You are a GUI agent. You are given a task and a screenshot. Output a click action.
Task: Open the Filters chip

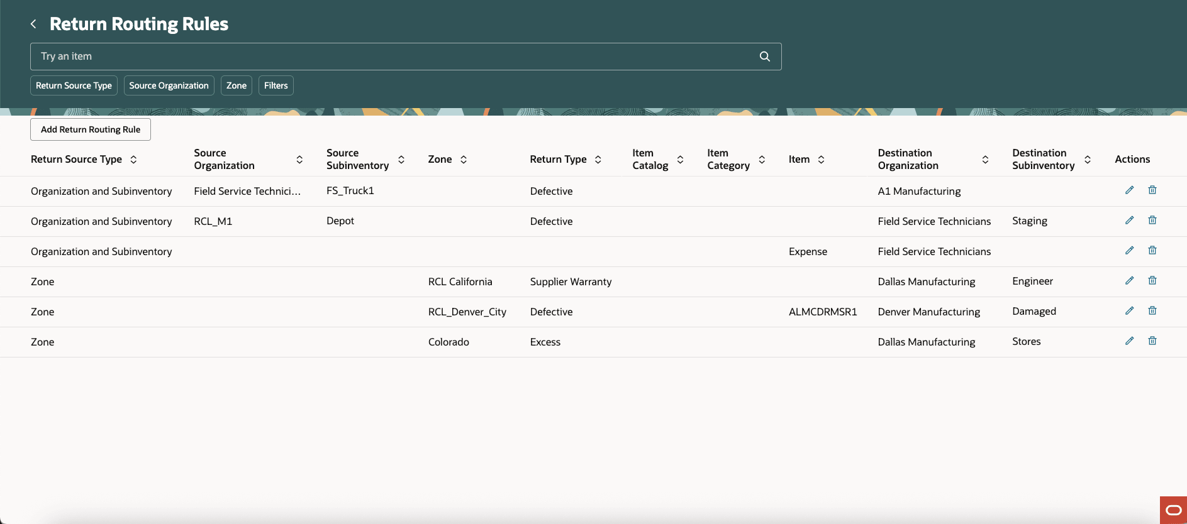tap(276, 85)
